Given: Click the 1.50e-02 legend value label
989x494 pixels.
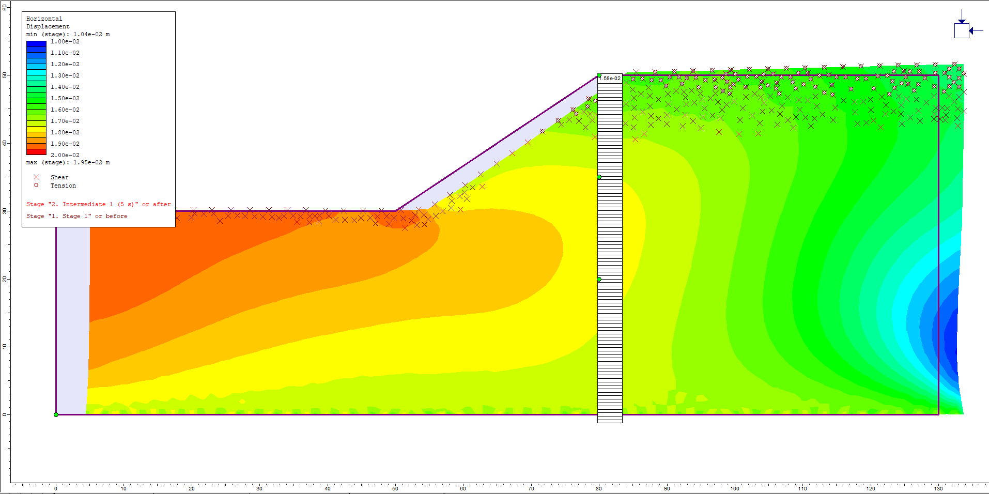Looking at the screenshot, I should [x=65, y=98].
